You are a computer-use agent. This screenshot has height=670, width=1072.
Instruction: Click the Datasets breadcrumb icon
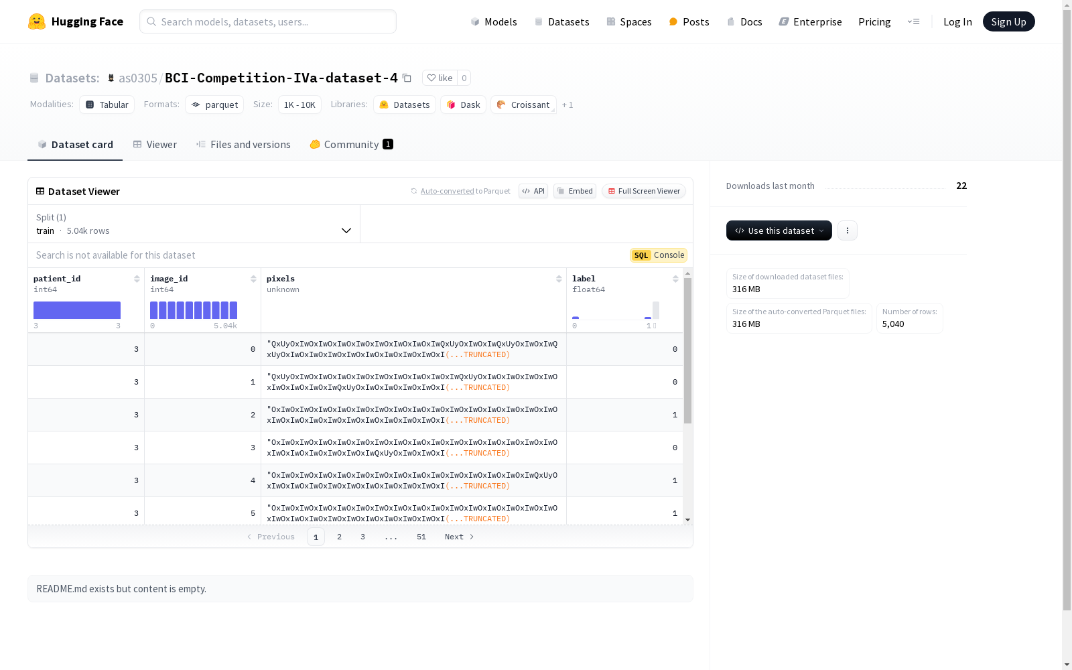tap(34, 78)
